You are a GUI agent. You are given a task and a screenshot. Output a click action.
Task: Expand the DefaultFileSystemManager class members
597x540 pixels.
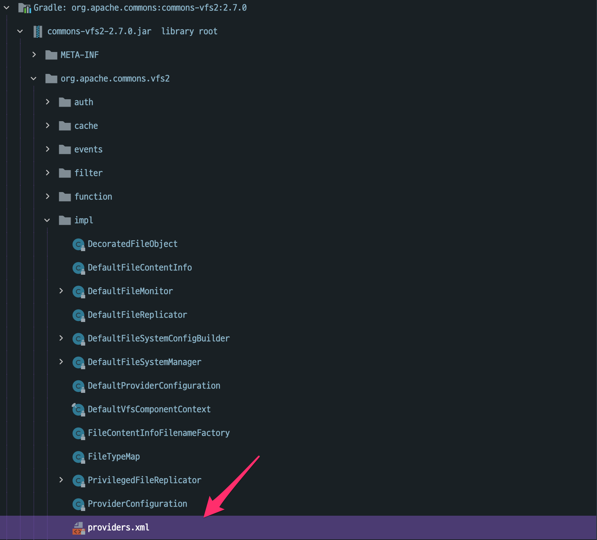(x=61, y=362)
